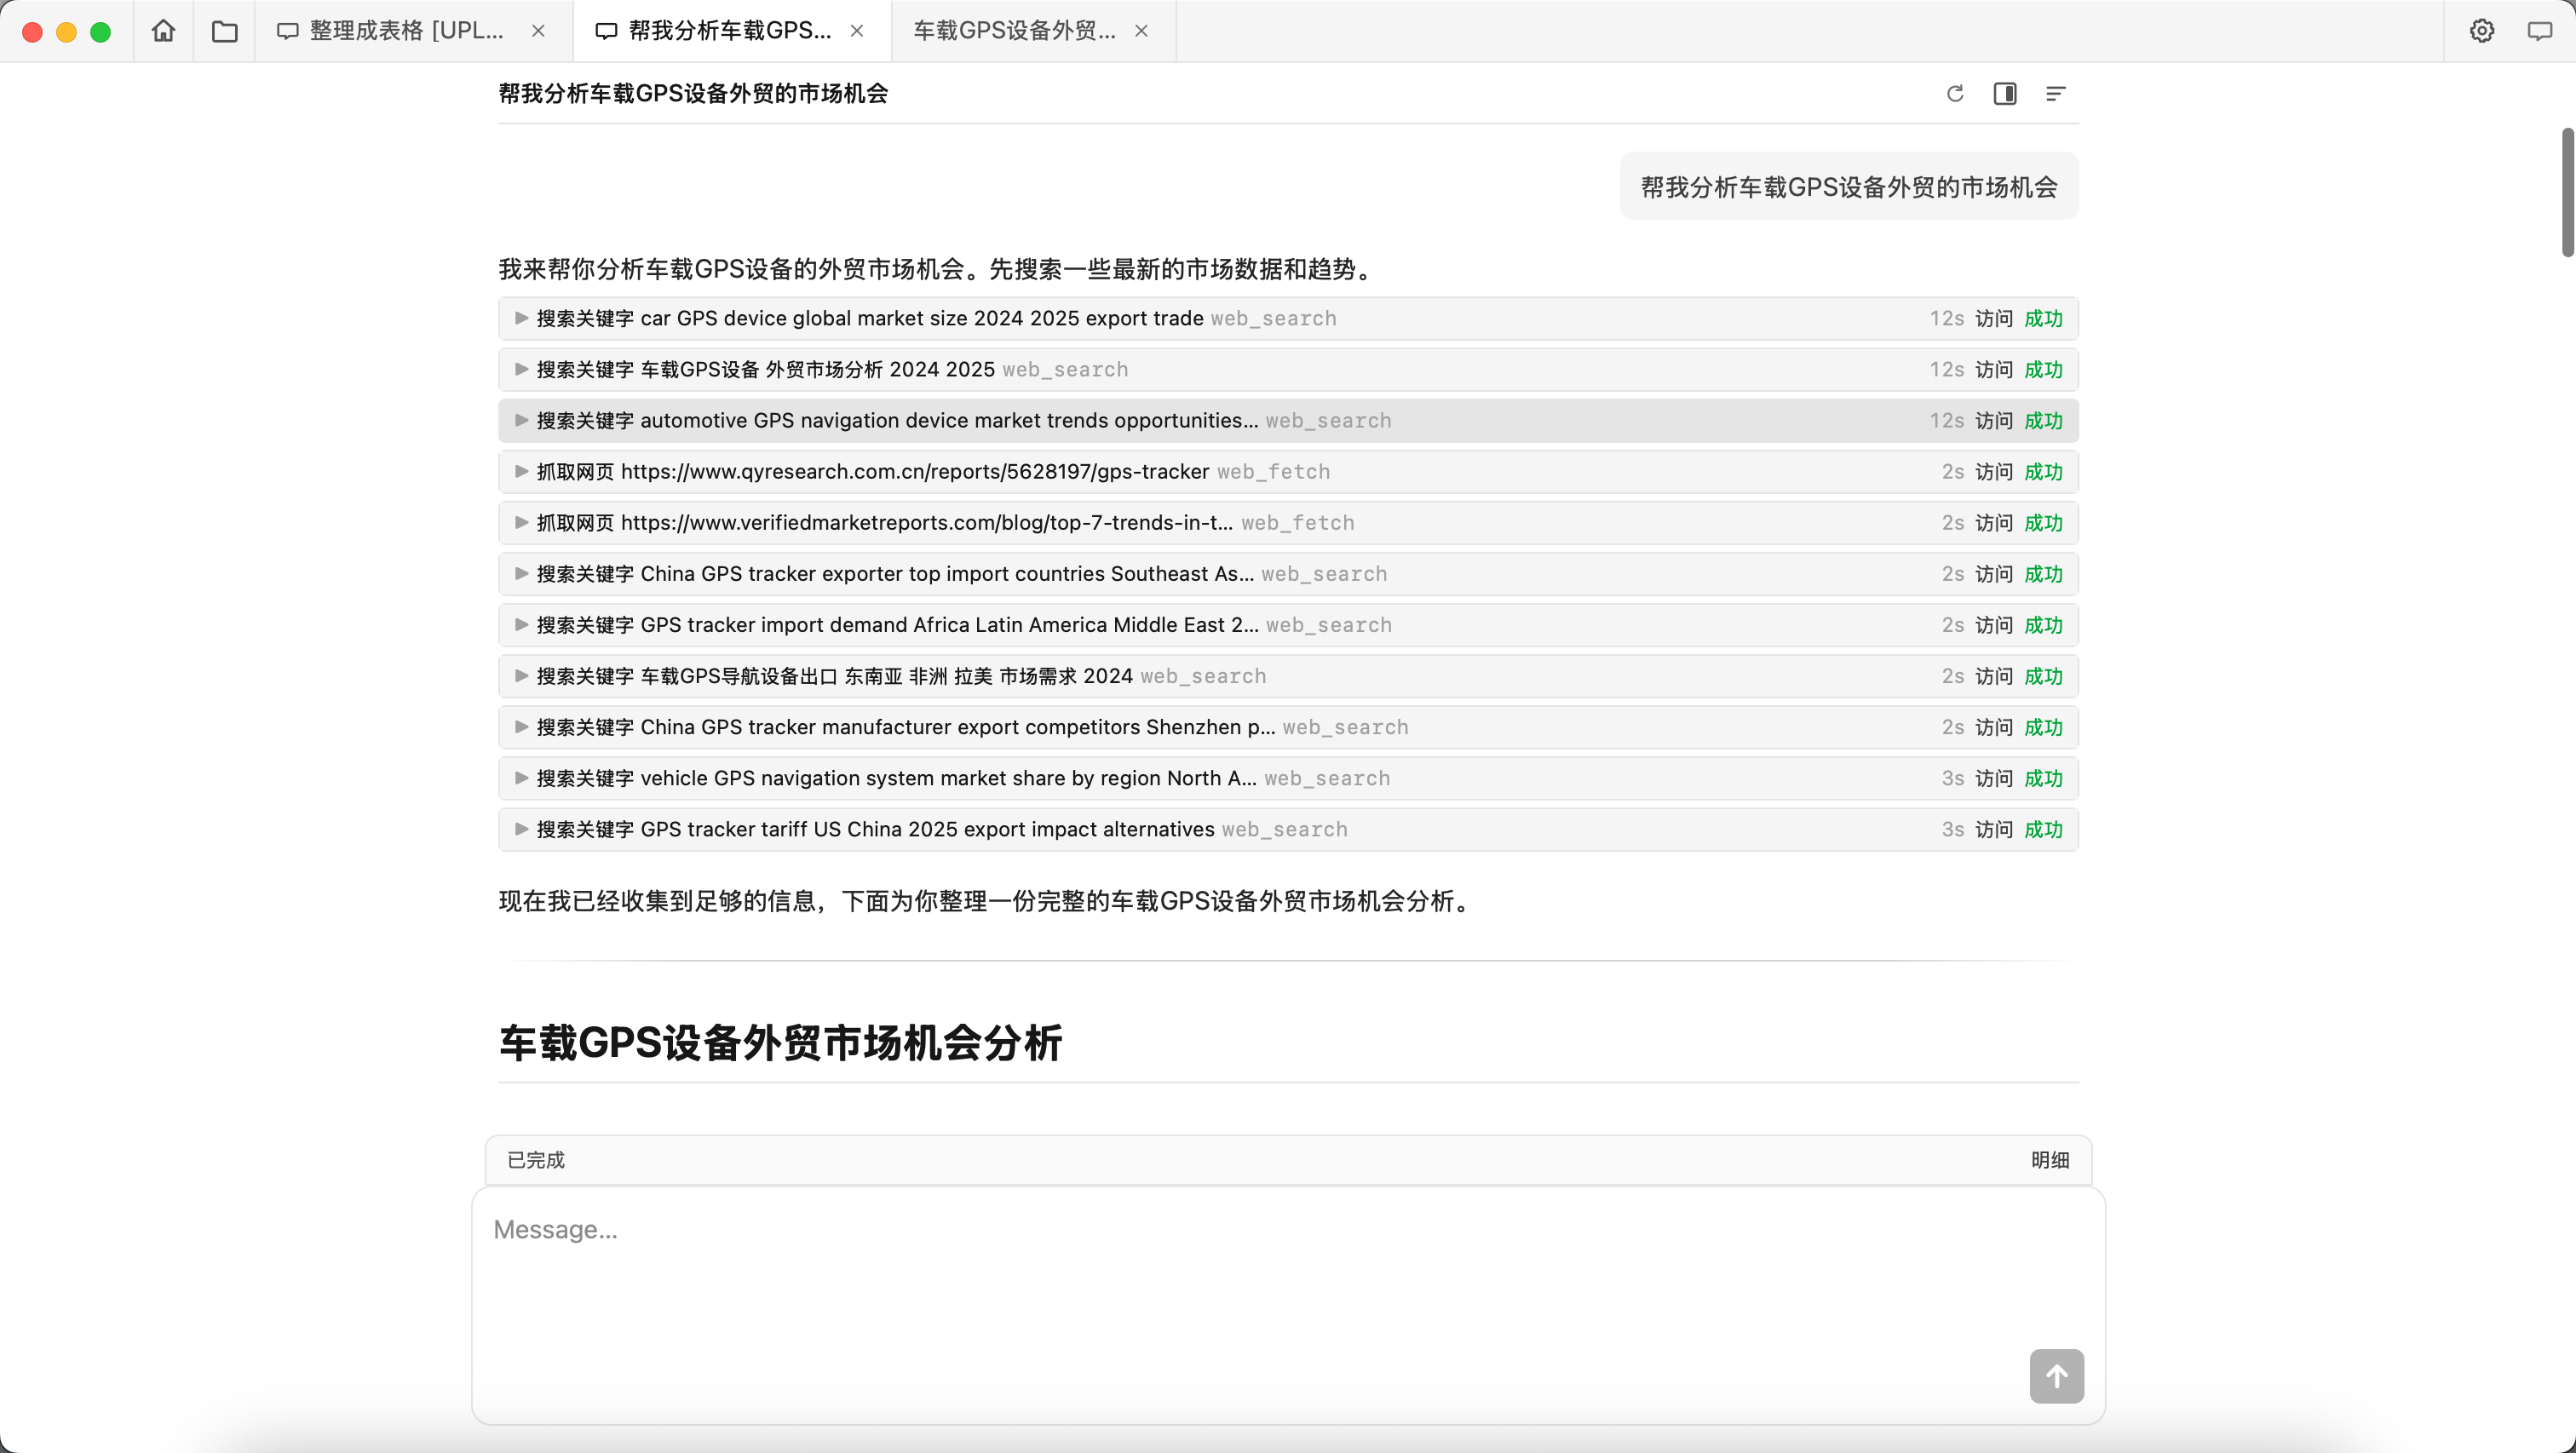Close the 车载GPS设备外贸... tab

1141,31
